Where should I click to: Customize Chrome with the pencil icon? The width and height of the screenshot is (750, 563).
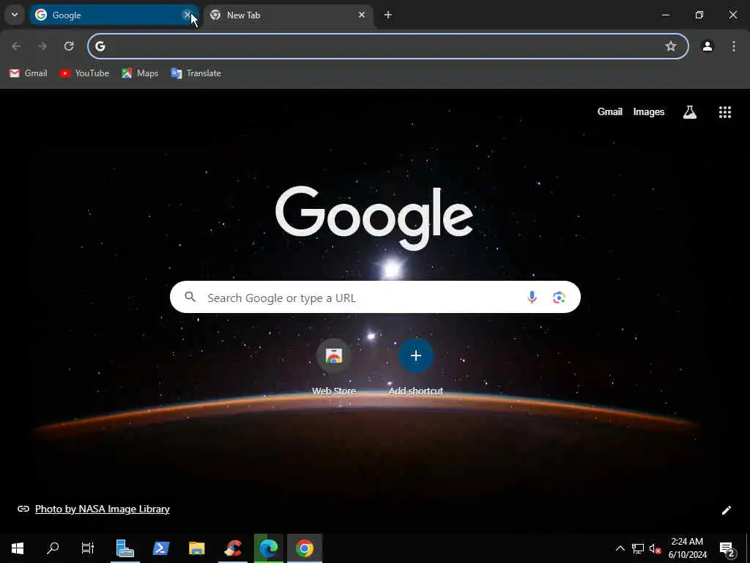click(x=726, y=510)
